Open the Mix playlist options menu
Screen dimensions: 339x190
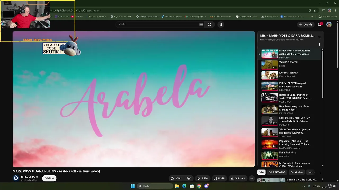tap(319, 45)
